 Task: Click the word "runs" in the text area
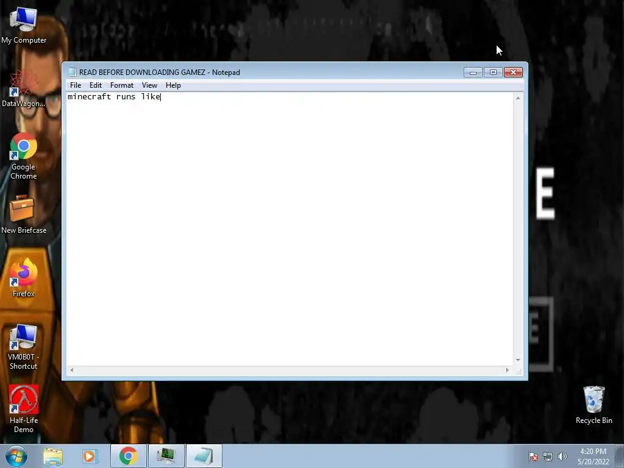[126, 97]
